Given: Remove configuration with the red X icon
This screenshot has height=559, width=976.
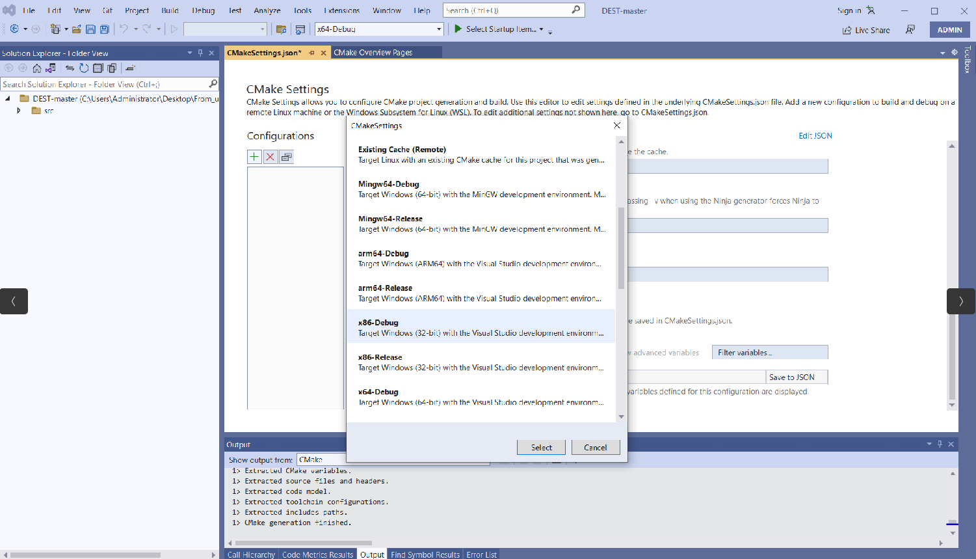Looking at the screenshot, I should [270, 157].
